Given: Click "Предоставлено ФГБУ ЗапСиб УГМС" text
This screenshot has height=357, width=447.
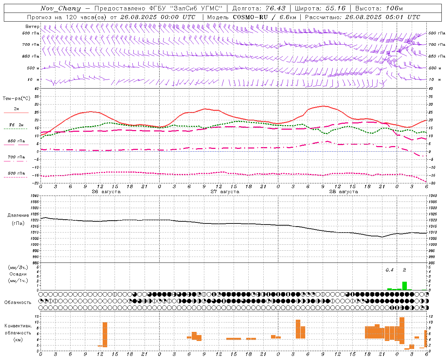Looking at the screenshot, I should [159, 8].
